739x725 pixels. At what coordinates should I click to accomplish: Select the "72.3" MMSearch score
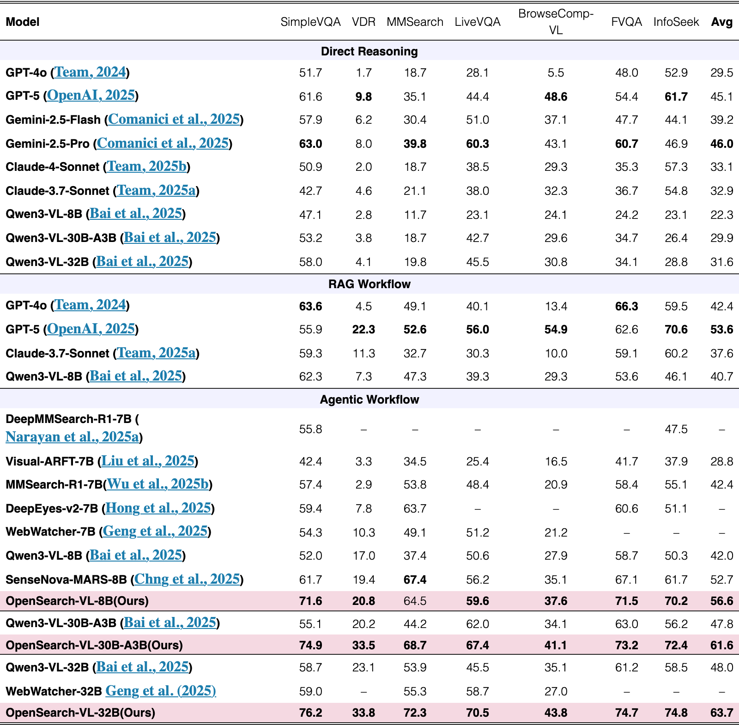[415, 713]
